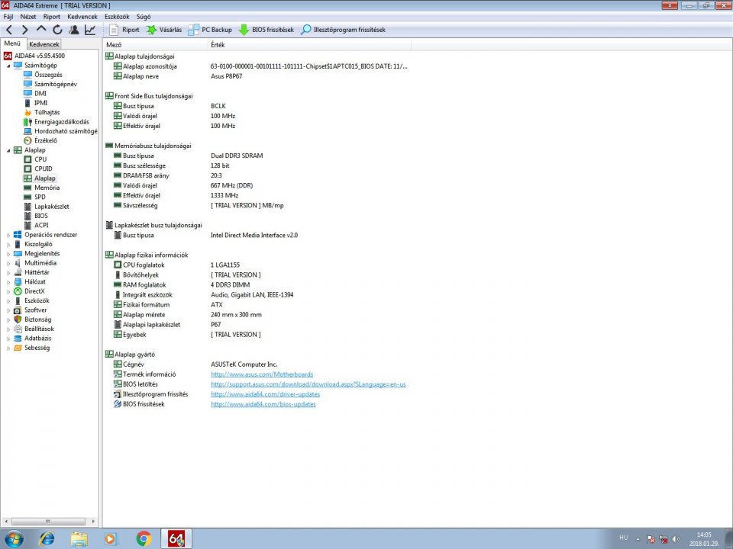
Task: Go back with the left arrow icon
Action: (9, 30)
